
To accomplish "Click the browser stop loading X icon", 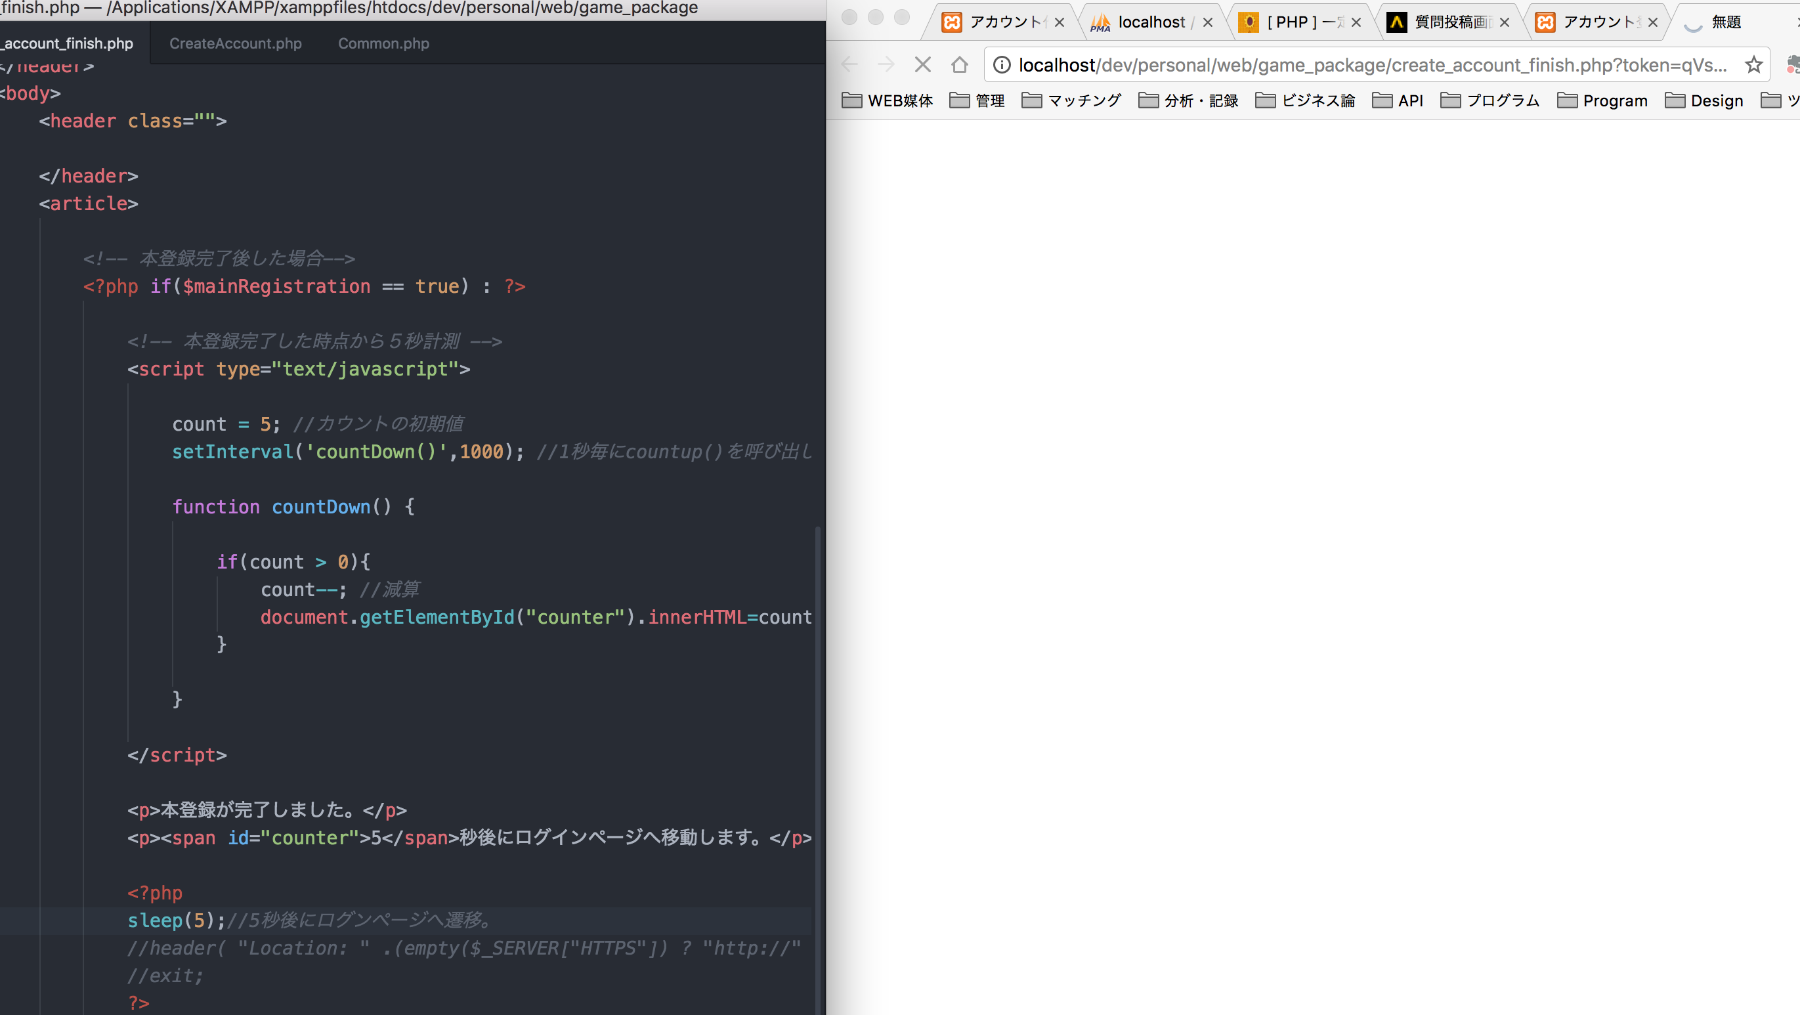I will (x=922, y=65).
